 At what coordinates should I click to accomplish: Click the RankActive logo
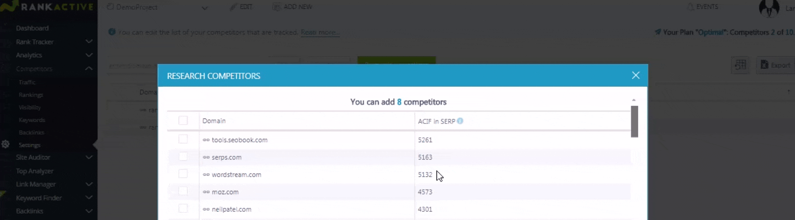coord(47,6)
